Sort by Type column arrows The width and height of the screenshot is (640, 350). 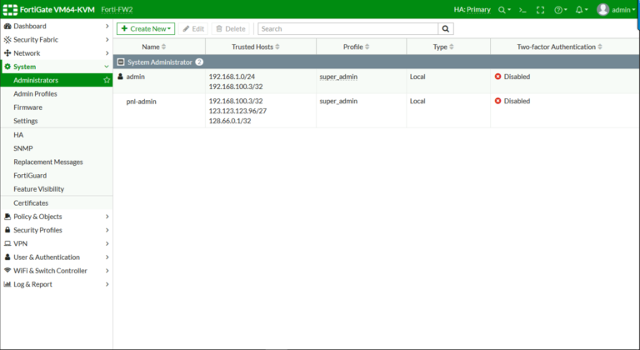(x=452, y=47)
